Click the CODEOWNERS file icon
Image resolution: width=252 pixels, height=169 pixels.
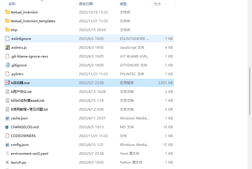7,136
